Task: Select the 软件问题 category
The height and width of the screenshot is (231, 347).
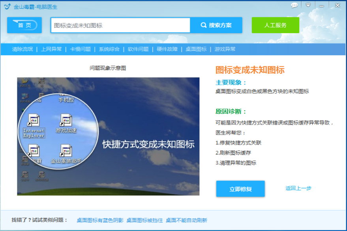Action: pyautogui.click(x=138, y=49)
